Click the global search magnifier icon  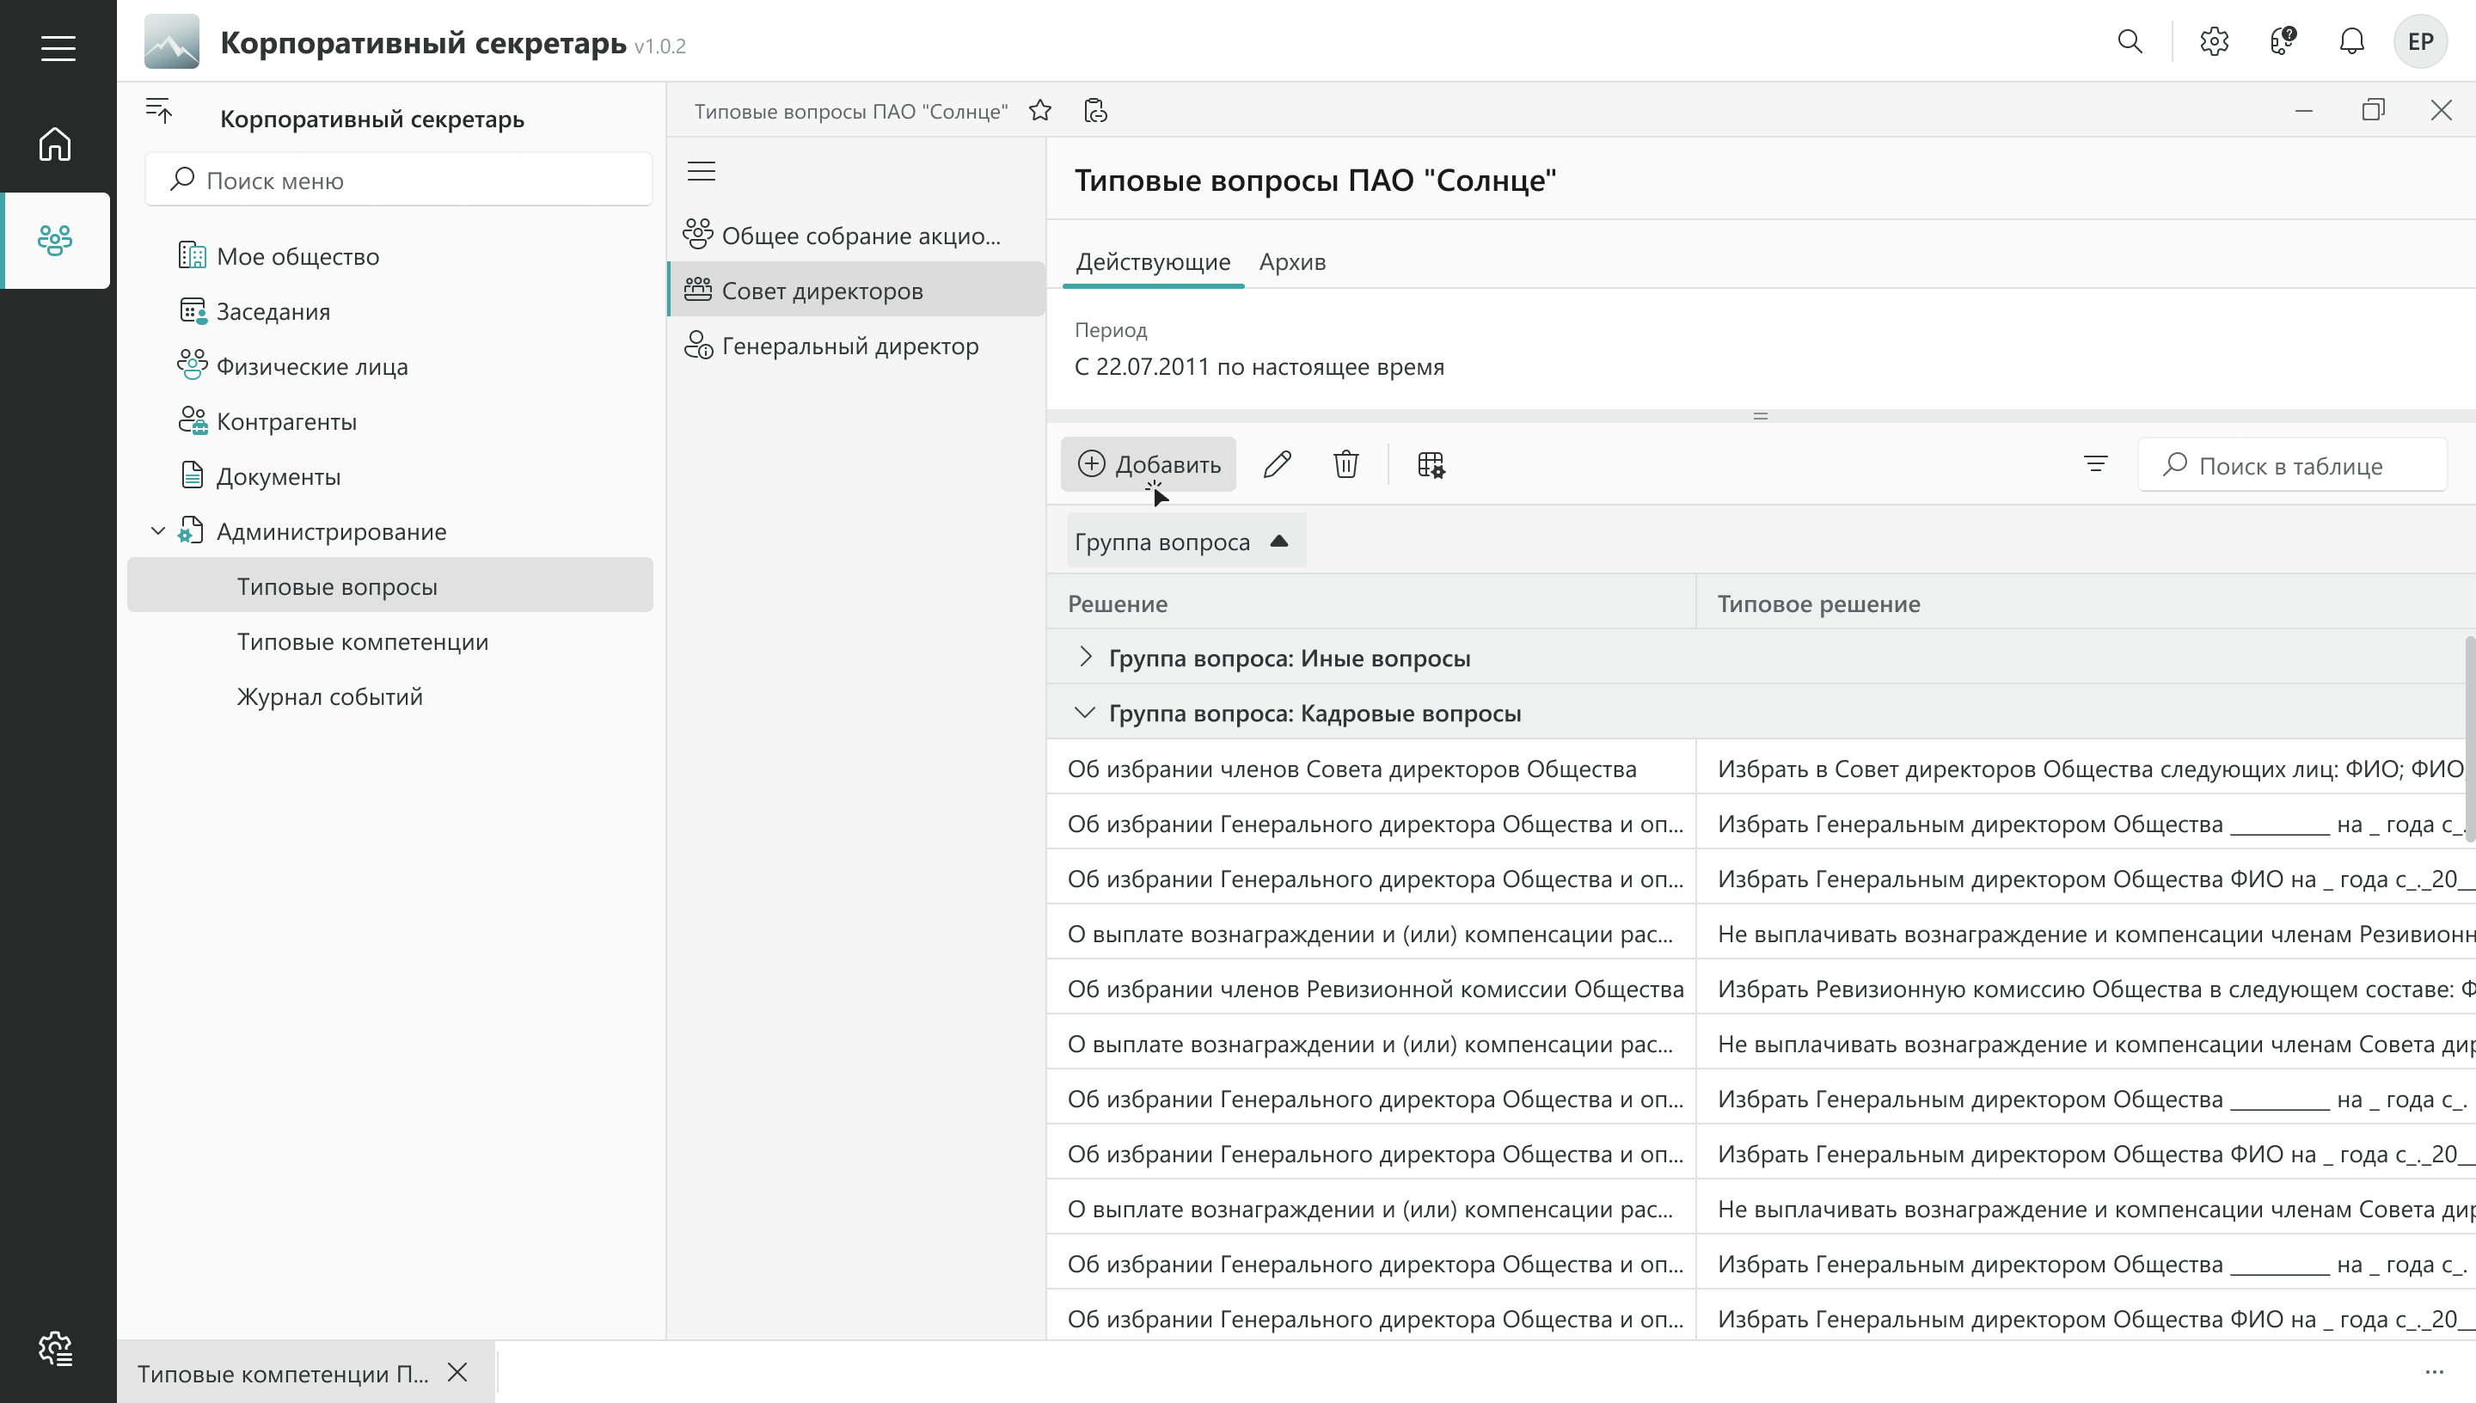coord(2130,41)
